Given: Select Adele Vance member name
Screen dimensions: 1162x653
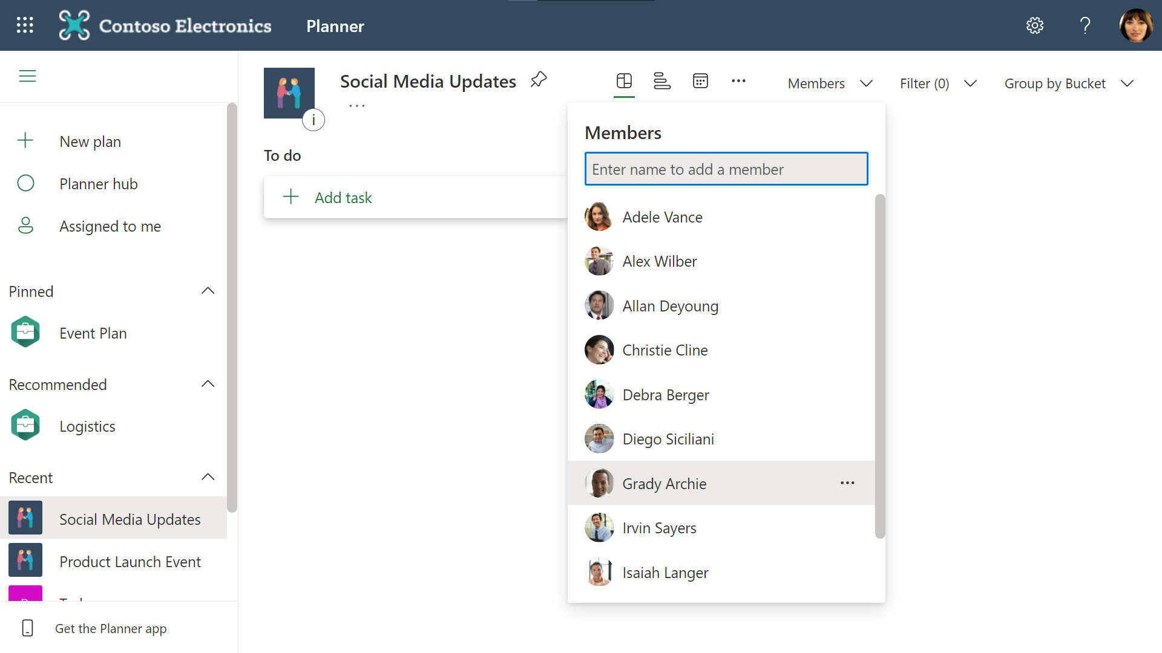Looking at the screenshot, I should tap(663, 217).
